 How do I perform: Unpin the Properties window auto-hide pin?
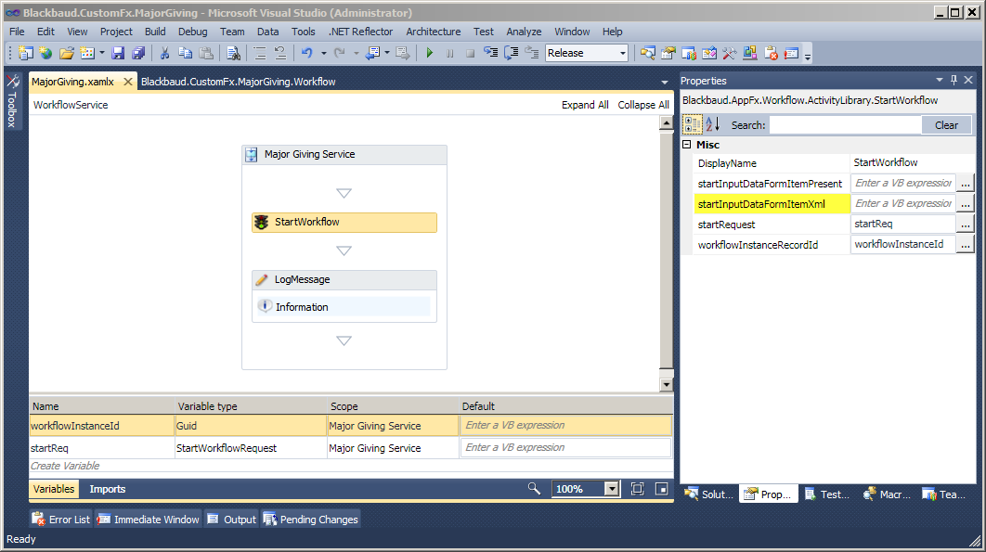pos(954,81)
